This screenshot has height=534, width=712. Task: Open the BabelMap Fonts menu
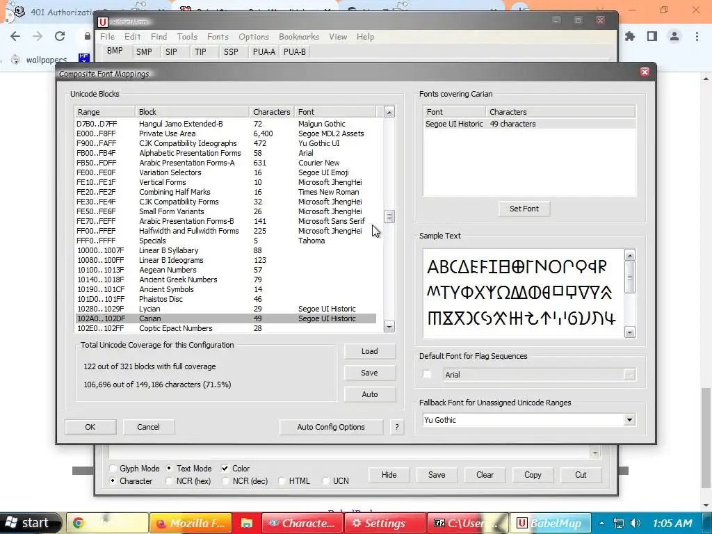pos(218,37)
